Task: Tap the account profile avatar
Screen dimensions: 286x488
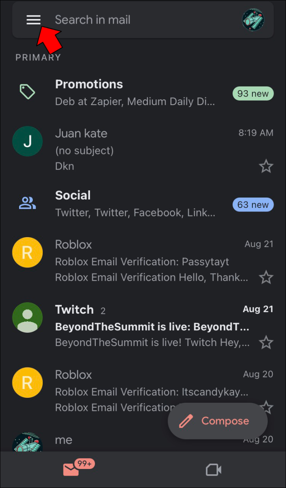Action: tap(253, 20)
